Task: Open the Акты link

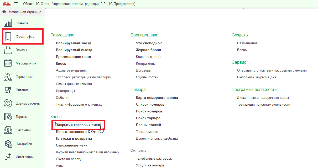Action: click(x=60, y=166)
